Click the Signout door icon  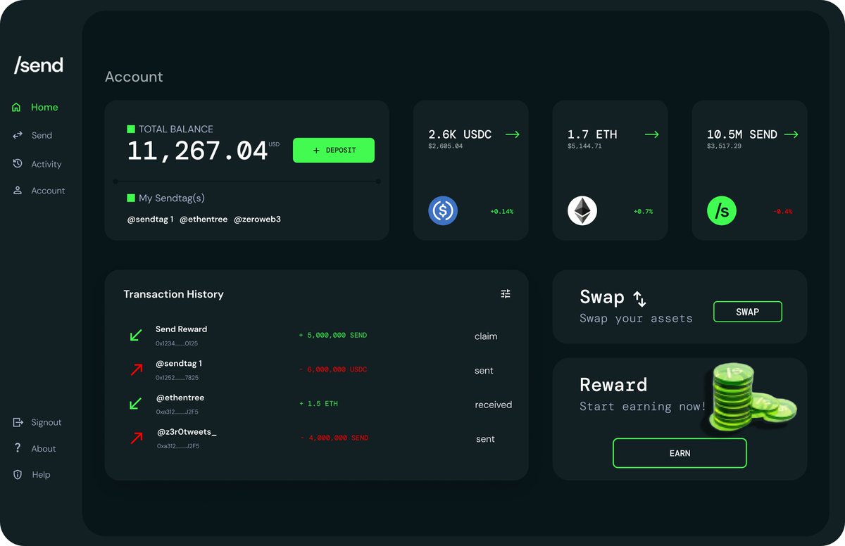tap(18, 422)
